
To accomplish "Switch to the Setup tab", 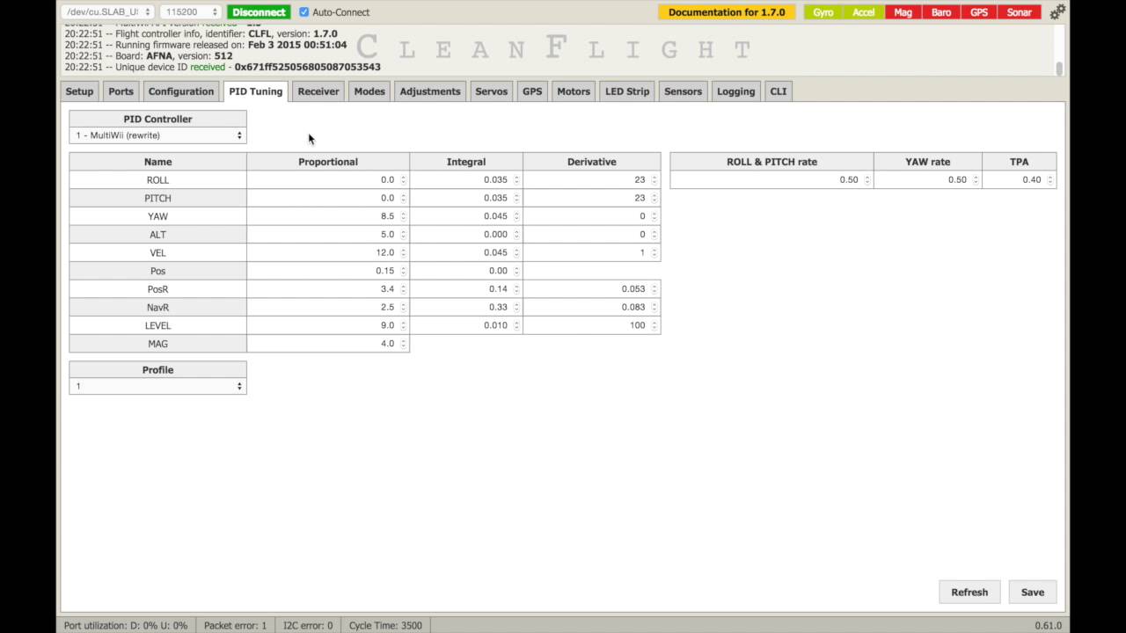I will [79, 91].
